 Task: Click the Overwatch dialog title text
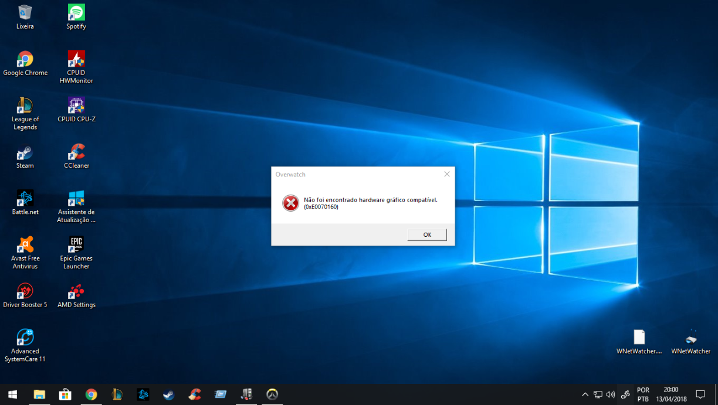(290, 174)
